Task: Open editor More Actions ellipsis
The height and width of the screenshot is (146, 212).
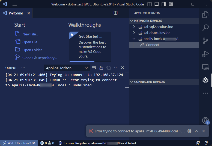Action: click(x=123, y=13)
